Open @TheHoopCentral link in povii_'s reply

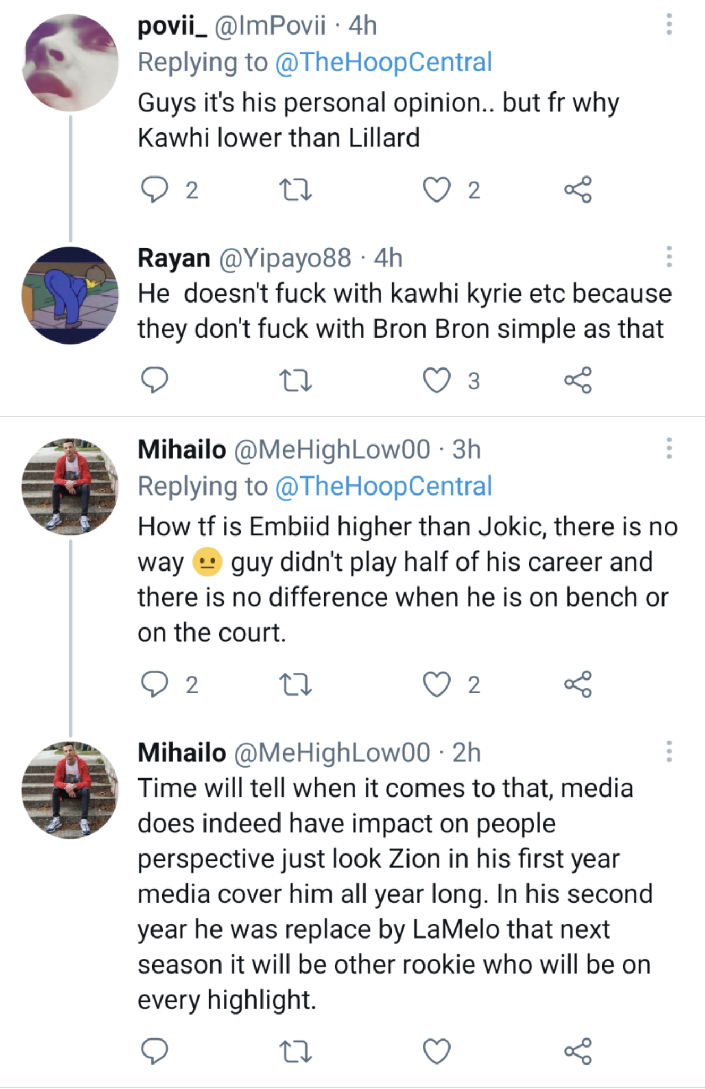[384, 62]
